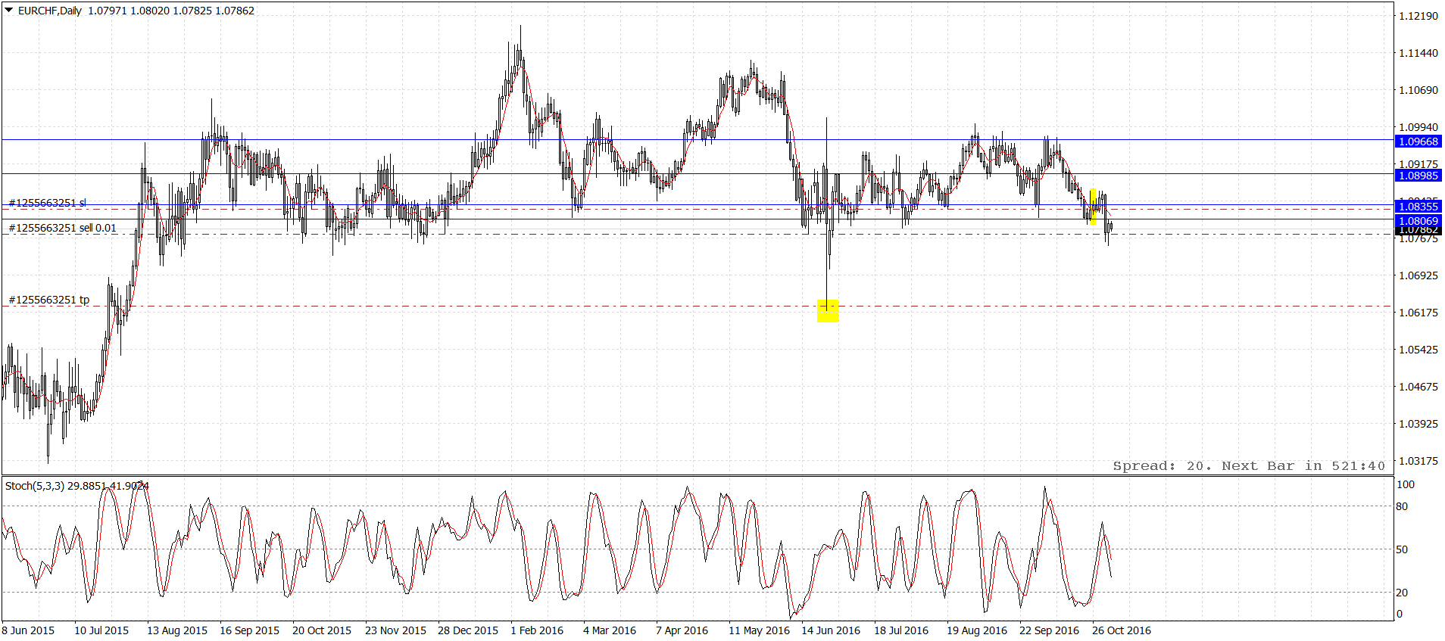Click the #1255663251 tp order label

(x=49, y=300)
